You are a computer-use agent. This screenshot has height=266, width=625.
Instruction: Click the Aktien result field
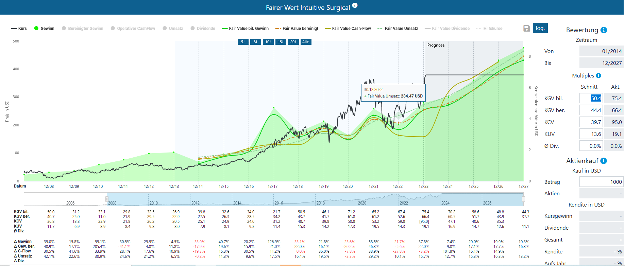601,193
